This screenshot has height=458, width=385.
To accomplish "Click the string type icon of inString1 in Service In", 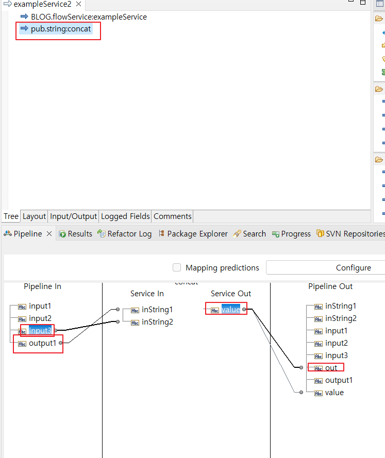I will pyautogui.click(x=135, y=311).
